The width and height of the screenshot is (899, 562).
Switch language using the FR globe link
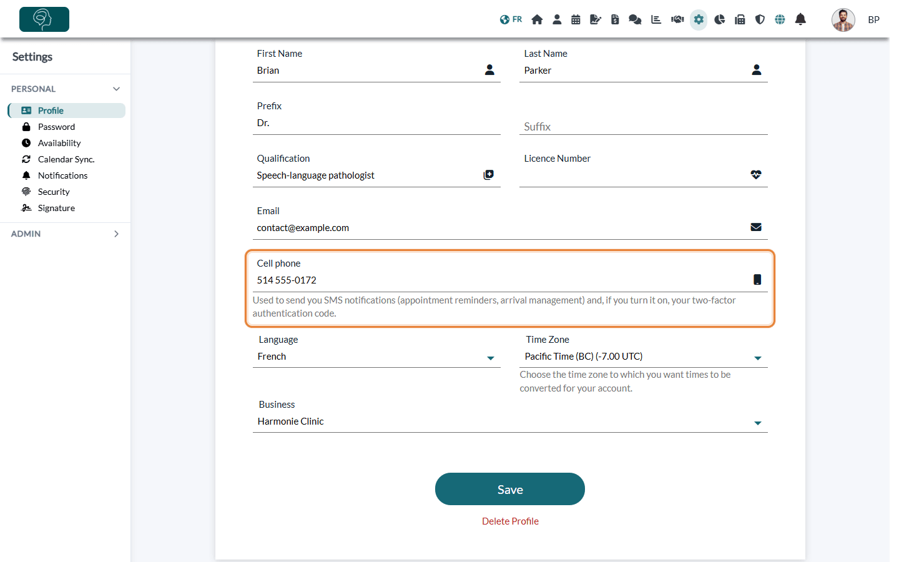tap(511, 19)
